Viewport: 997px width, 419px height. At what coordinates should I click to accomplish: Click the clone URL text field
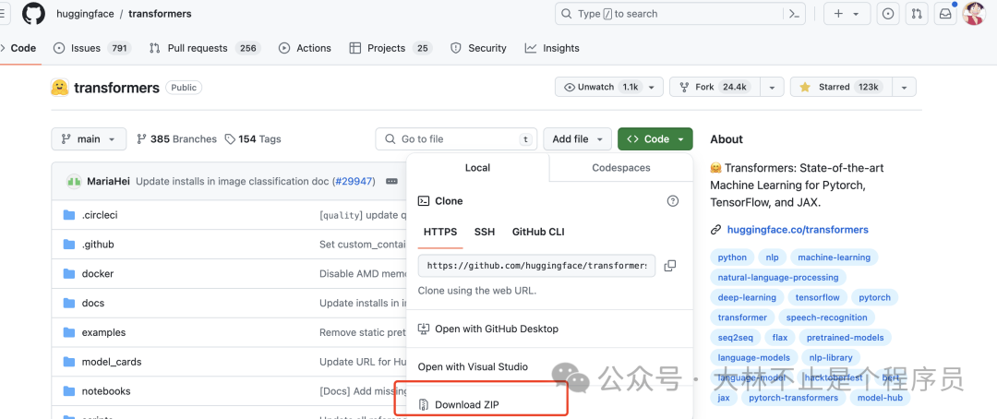click(x=536, y=266)
